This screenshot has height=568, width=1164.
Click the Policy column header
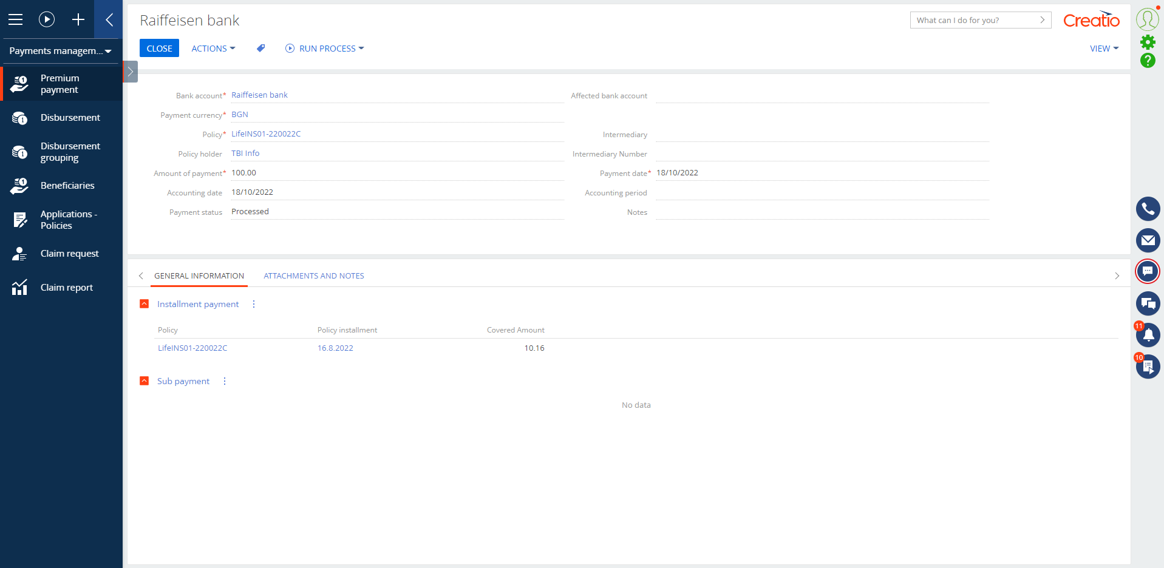168,330
